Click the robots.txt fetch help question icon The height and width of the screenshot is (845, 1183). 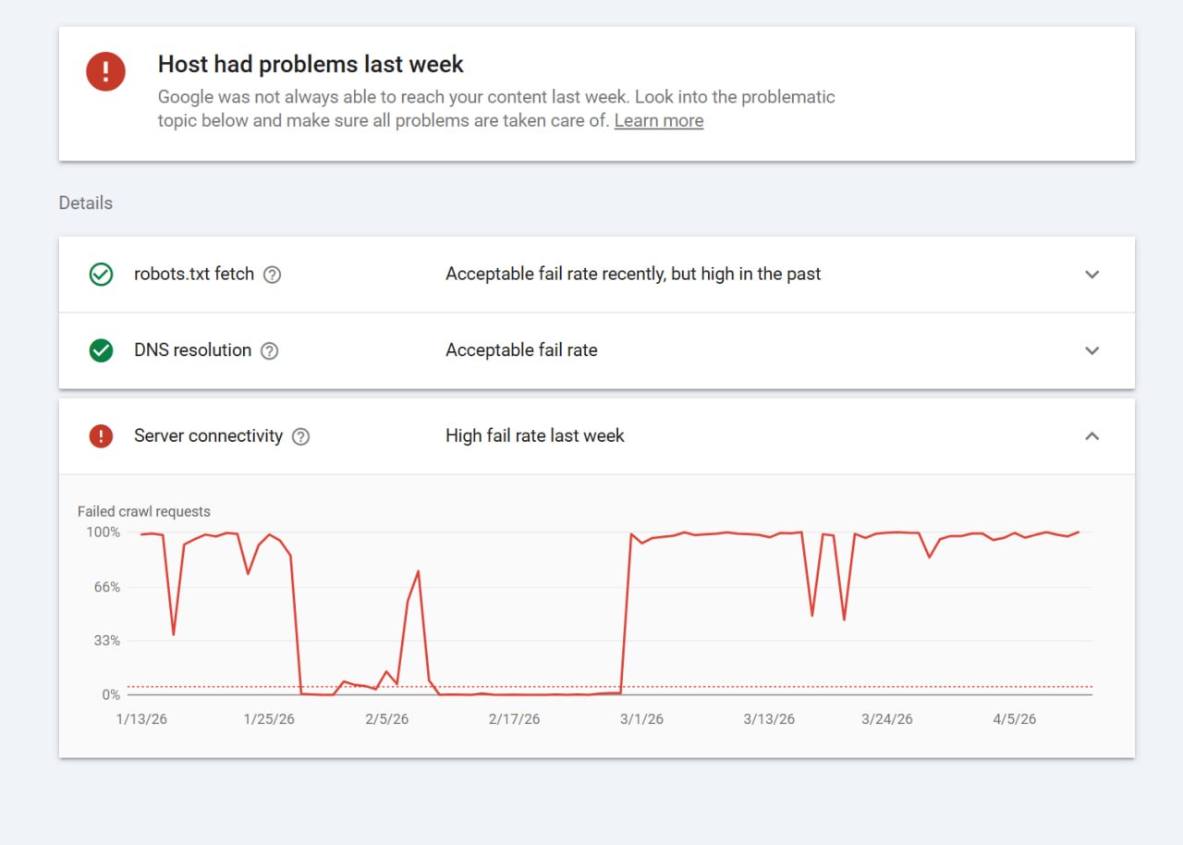[272, 275]
